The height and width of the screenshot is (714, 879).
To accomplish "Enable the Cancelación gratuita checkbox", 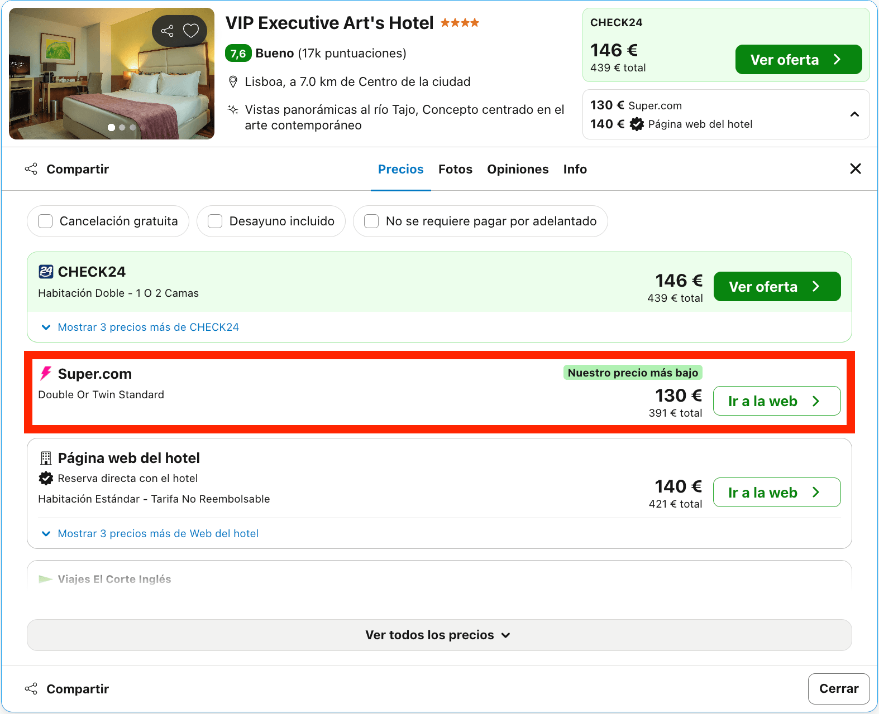I will pos(45,221).
